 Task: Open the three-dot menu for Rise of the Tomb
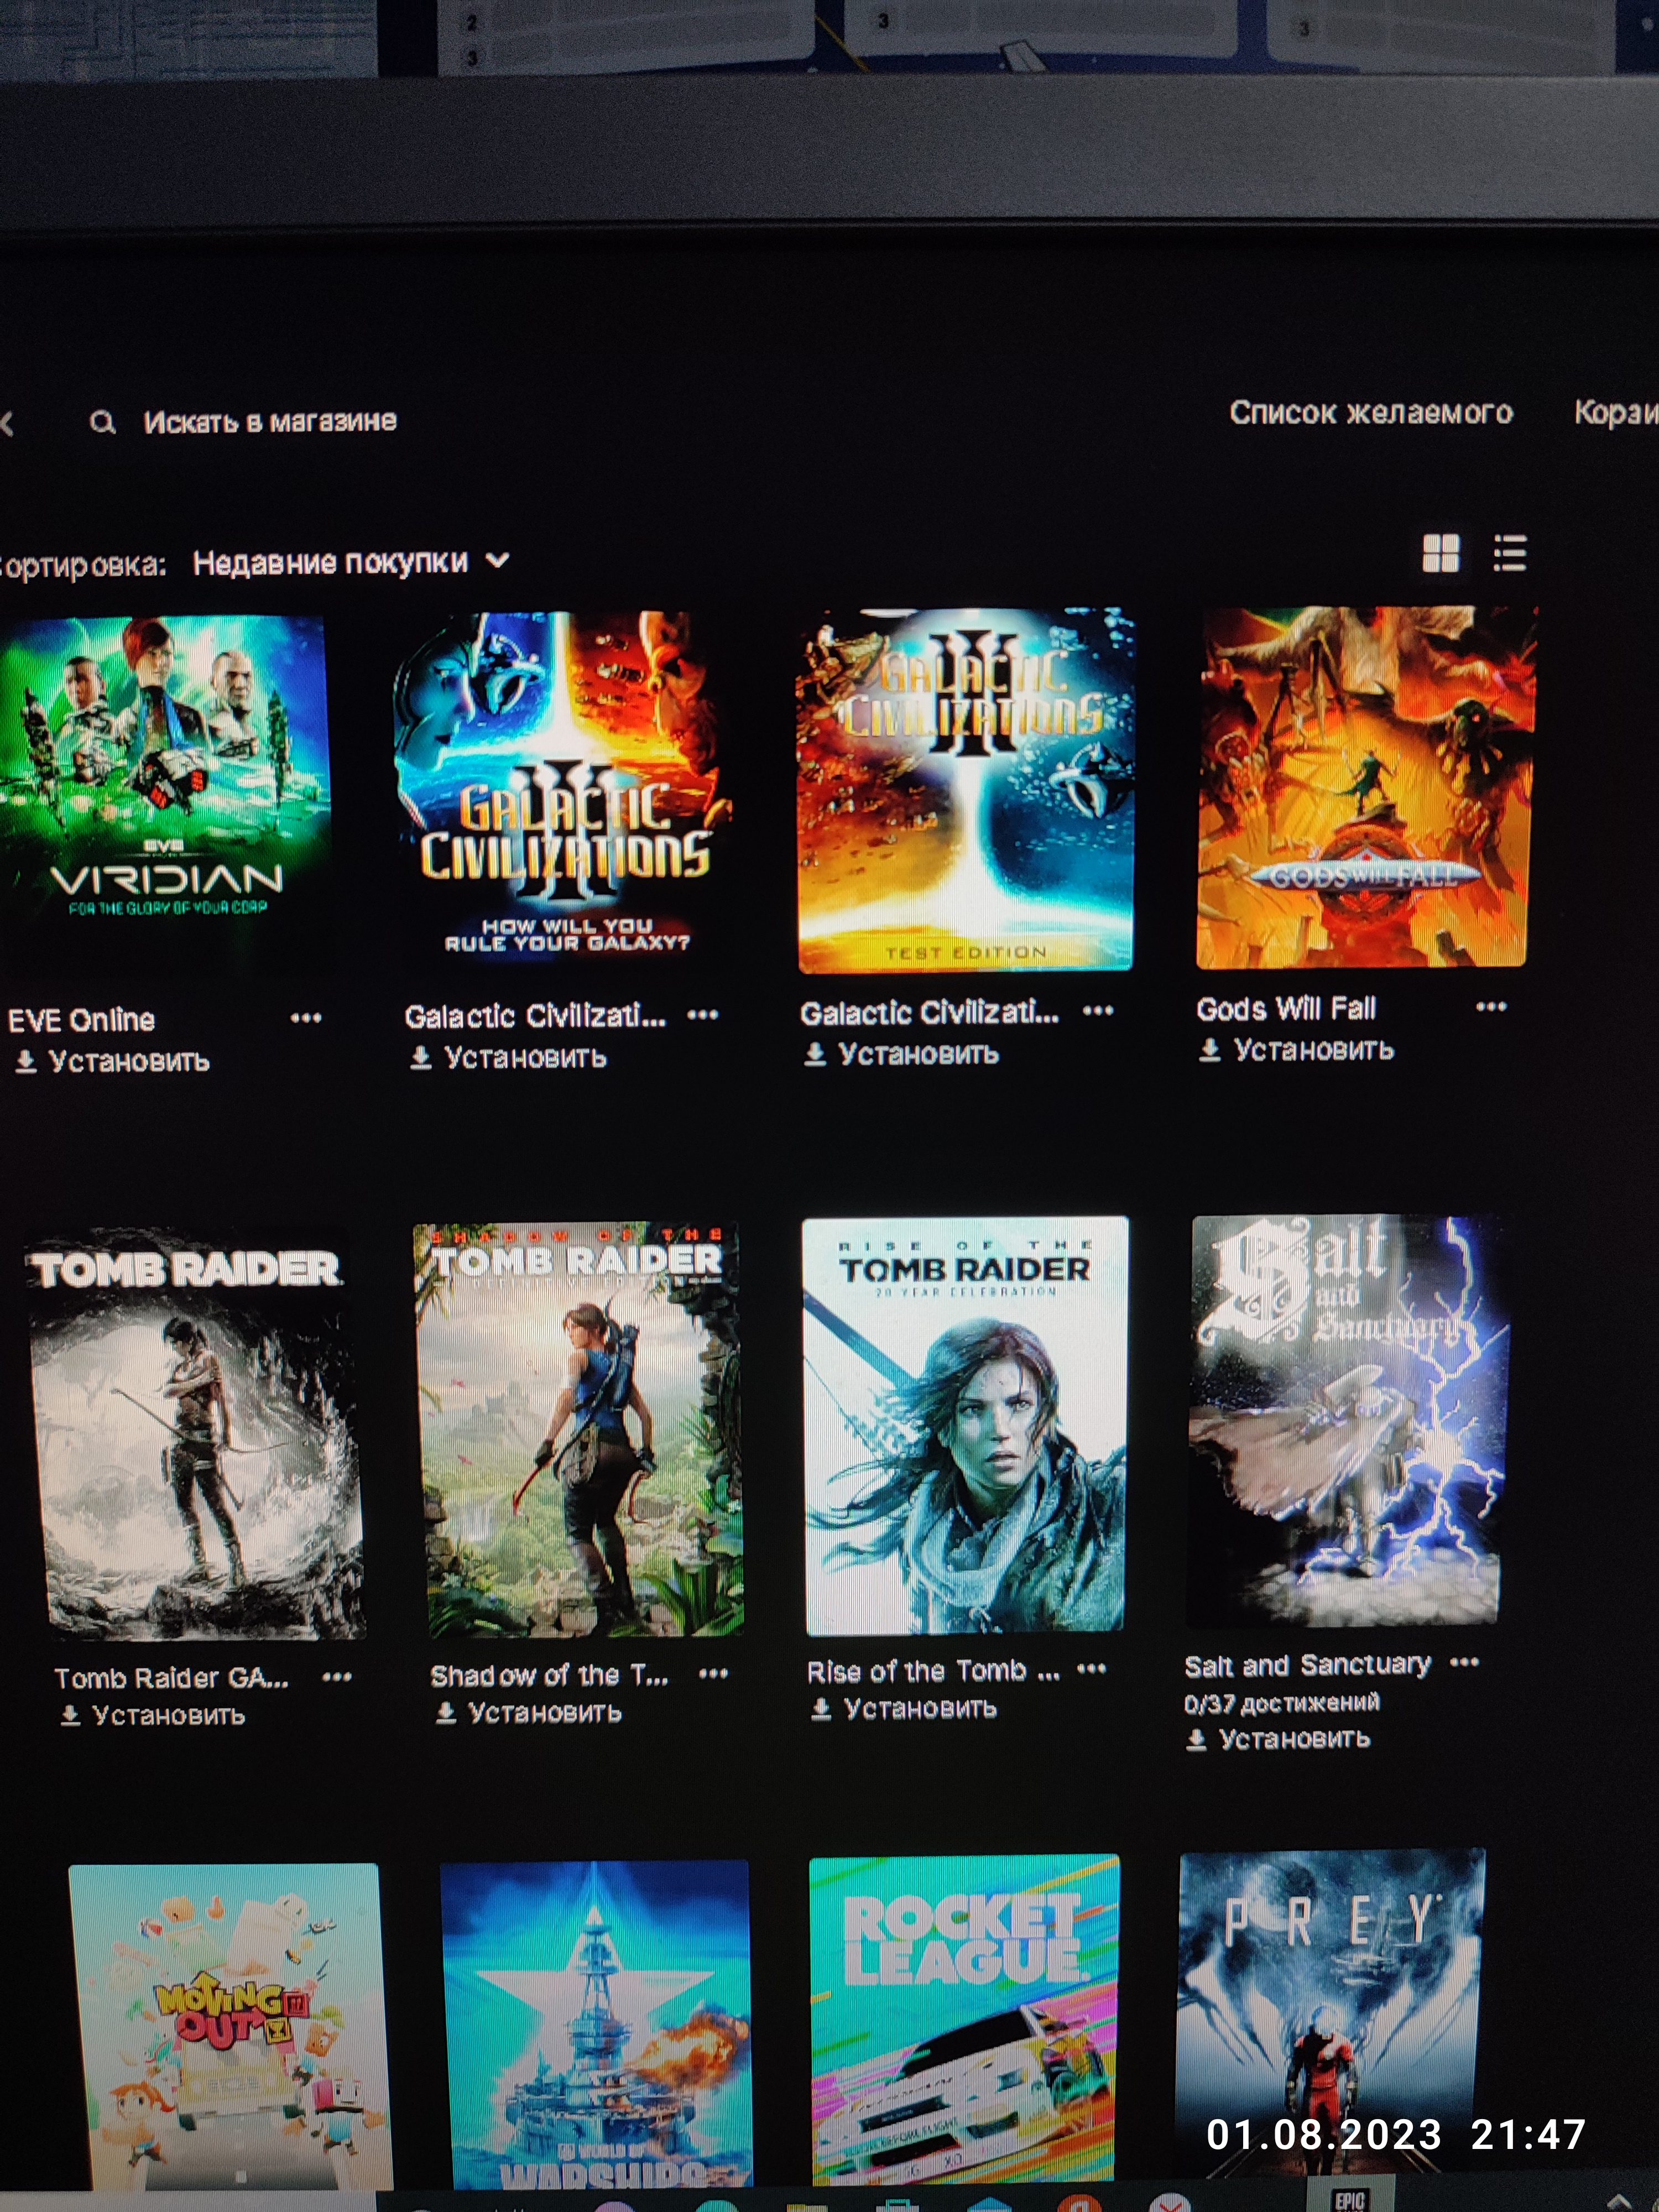click(1091, 1668)
